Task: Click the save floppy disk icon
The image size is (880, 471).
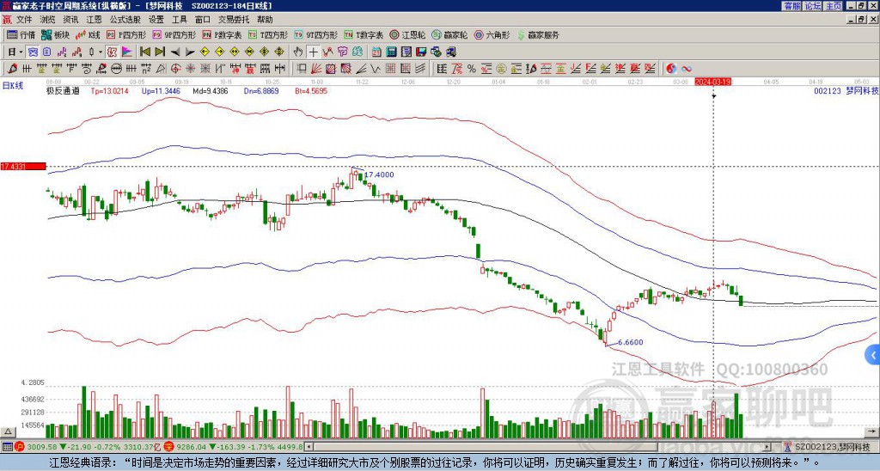Action: click(421, 52)
